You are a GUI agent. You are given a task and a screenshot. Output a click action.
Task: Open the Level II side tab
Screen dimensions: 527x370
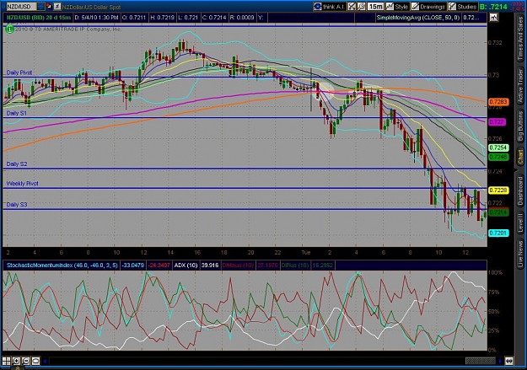[520, 223]
